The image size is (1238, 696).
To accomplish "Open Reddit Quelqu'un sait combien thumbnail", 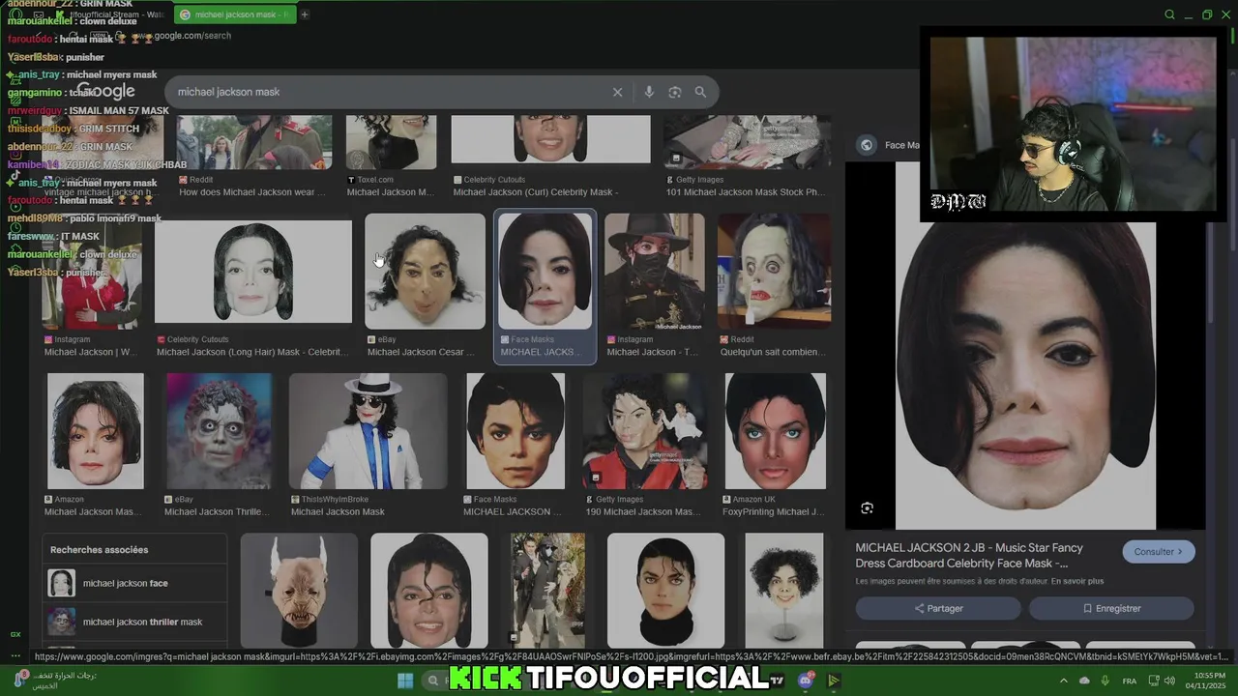I will click(x=774, y=272).
